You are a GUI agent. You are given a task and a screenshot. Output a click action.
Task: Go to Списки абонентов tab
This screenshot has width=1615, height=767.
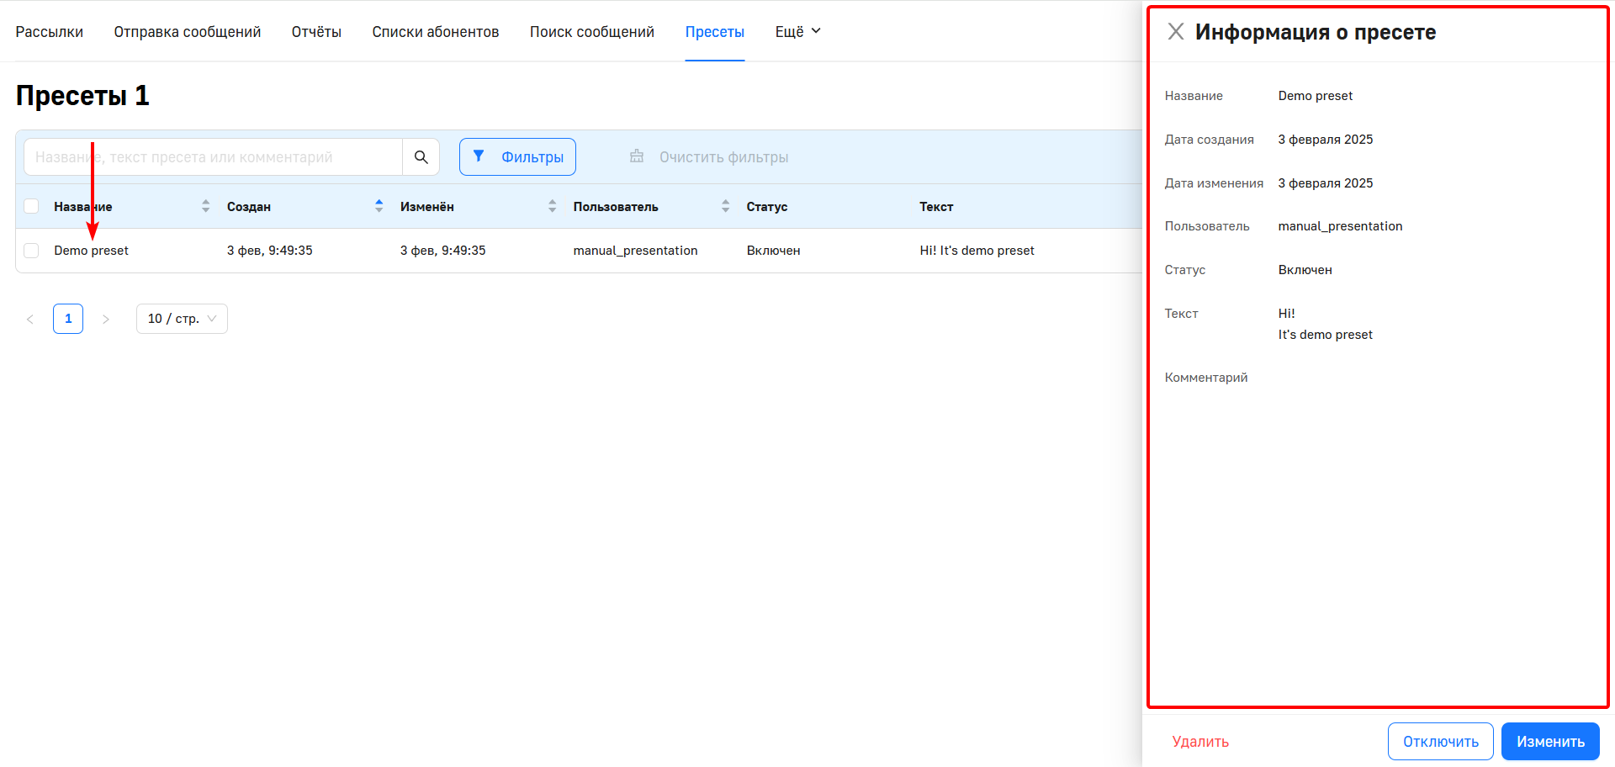435,32
